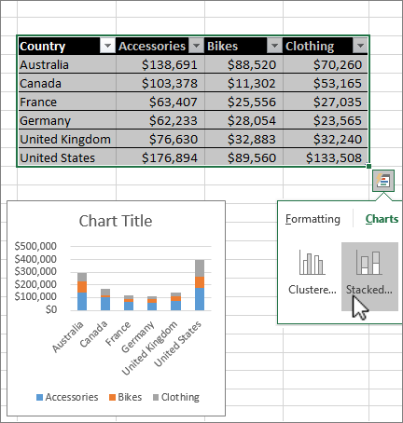Screen dimensions: 403x423
Task: Open the Bikes column filter dropdown
Action: 274,46
